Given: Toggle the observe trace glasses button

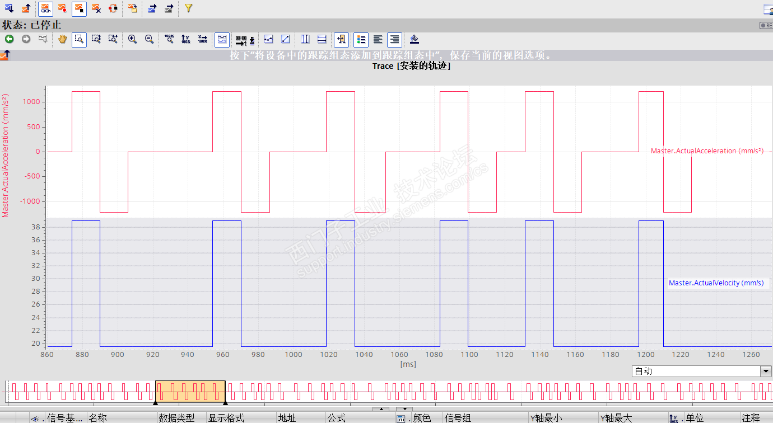Looking at the screenshot, I should pos(46,8).
